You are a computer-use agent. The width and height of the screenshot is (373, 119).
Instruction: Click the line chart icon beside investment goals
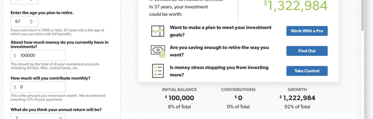coord(158,31)
